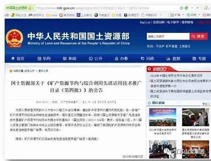Click the red 搜索 search button
The height and width of the screenshot is (161, 211).
tap(198, 37)
